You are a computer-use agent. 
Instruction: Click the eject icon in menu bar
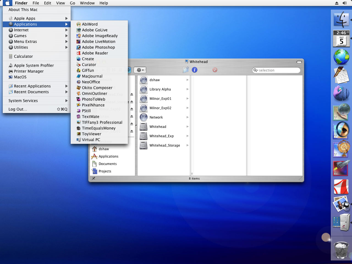pos(337,3)
